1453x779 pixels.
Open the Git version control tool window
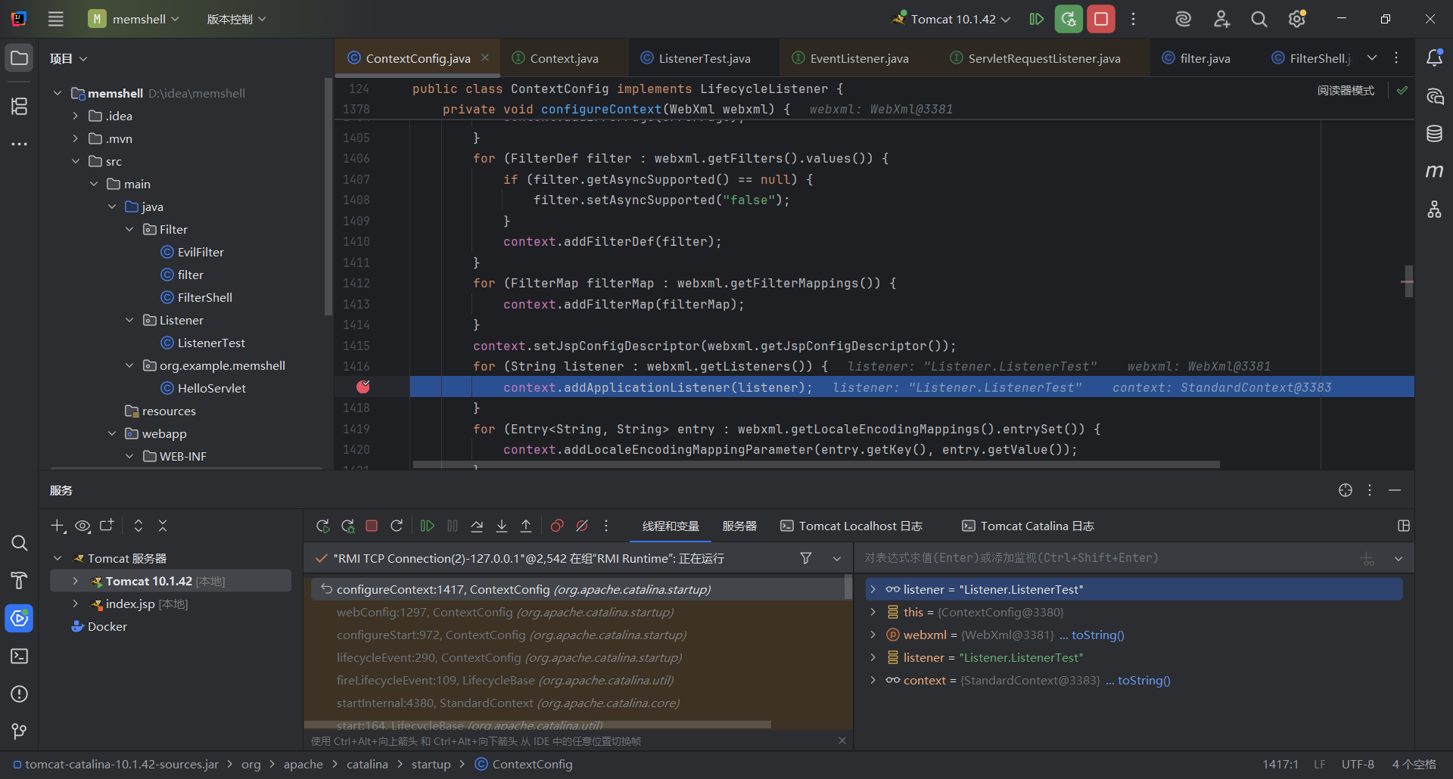20,731
